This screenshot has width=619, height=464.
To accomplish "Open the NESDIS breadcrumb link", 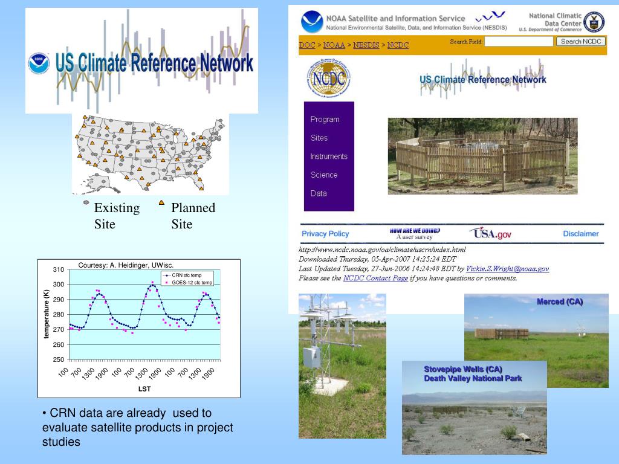I will (366, 45).
